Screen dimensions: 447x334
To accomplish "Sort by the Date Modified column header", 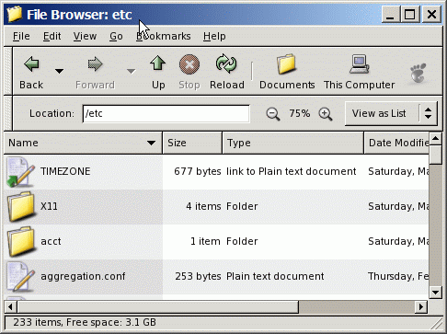I will pos(396,143).
